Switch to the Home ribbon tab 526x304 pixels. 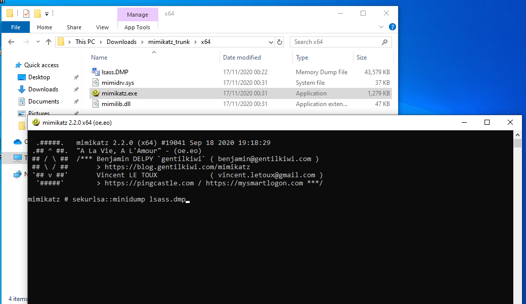click(45, 27)
